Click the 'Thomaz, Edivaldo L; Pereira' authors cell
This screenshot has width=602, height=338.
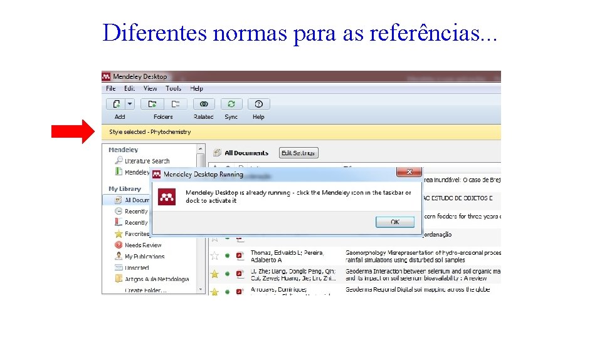[288, 257]
